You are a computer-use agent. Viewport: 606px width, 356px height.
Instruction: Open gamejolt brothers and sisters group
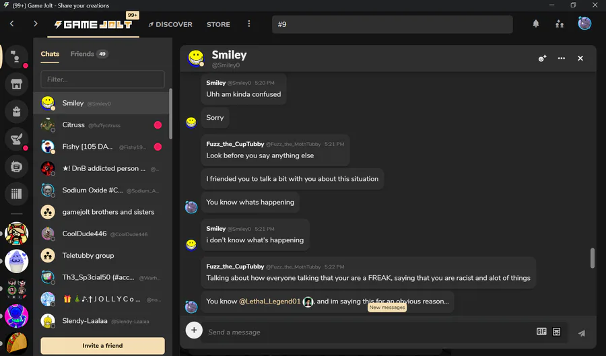101,212
